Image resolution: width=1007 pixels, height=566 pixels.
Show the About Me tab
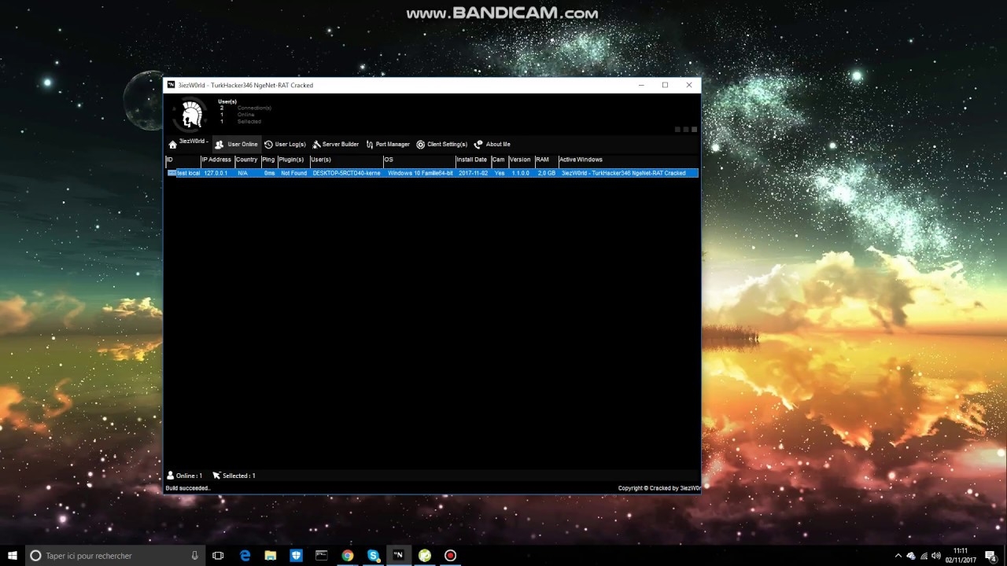tap(492, 145)
